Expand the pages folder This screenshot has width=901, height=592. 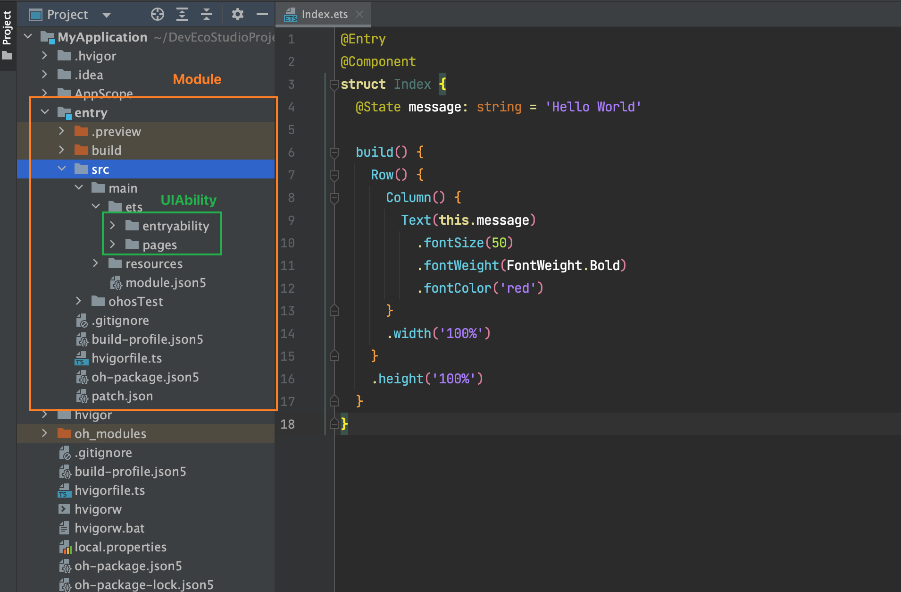click(x=112, y=245)
